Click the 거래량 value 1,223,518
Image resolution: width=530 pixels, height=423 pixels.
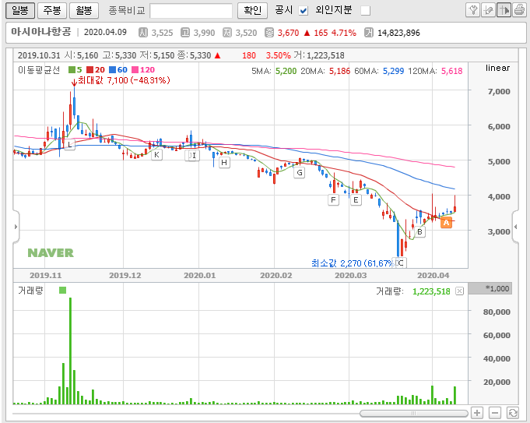(431, 291)
